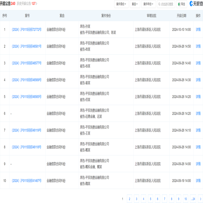Viewport: 203px width, 203px height.
Task: Click the search box 点击进行搜索
Action: (x=166, y=4)
